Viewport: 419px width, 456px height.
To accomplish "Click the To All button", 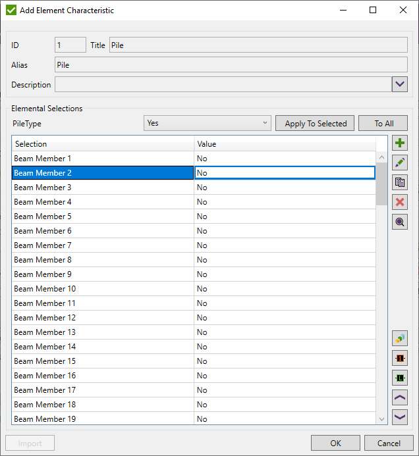I will (x=383, y=123).
